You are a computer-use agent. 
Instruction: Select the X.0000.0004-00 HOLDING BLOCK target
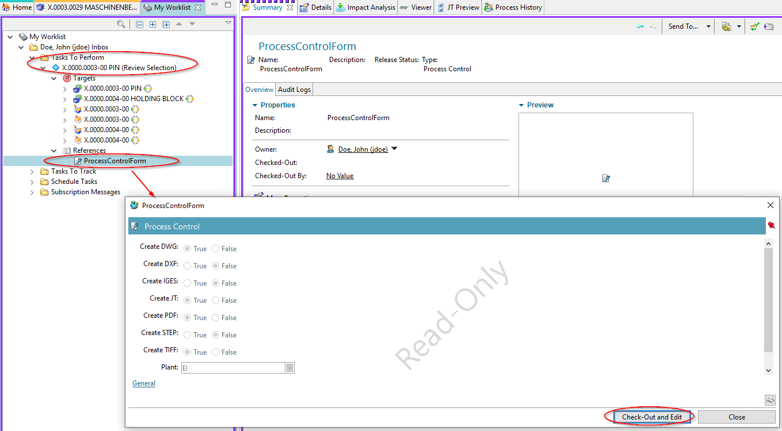coord(133,99)
